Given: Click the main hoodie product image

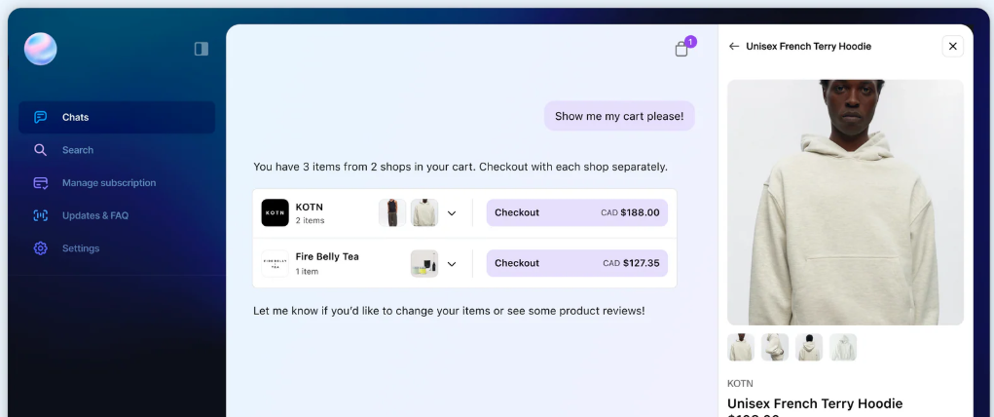Looking at the screenshot, I should pyautogui.click(x=845, y=202).
